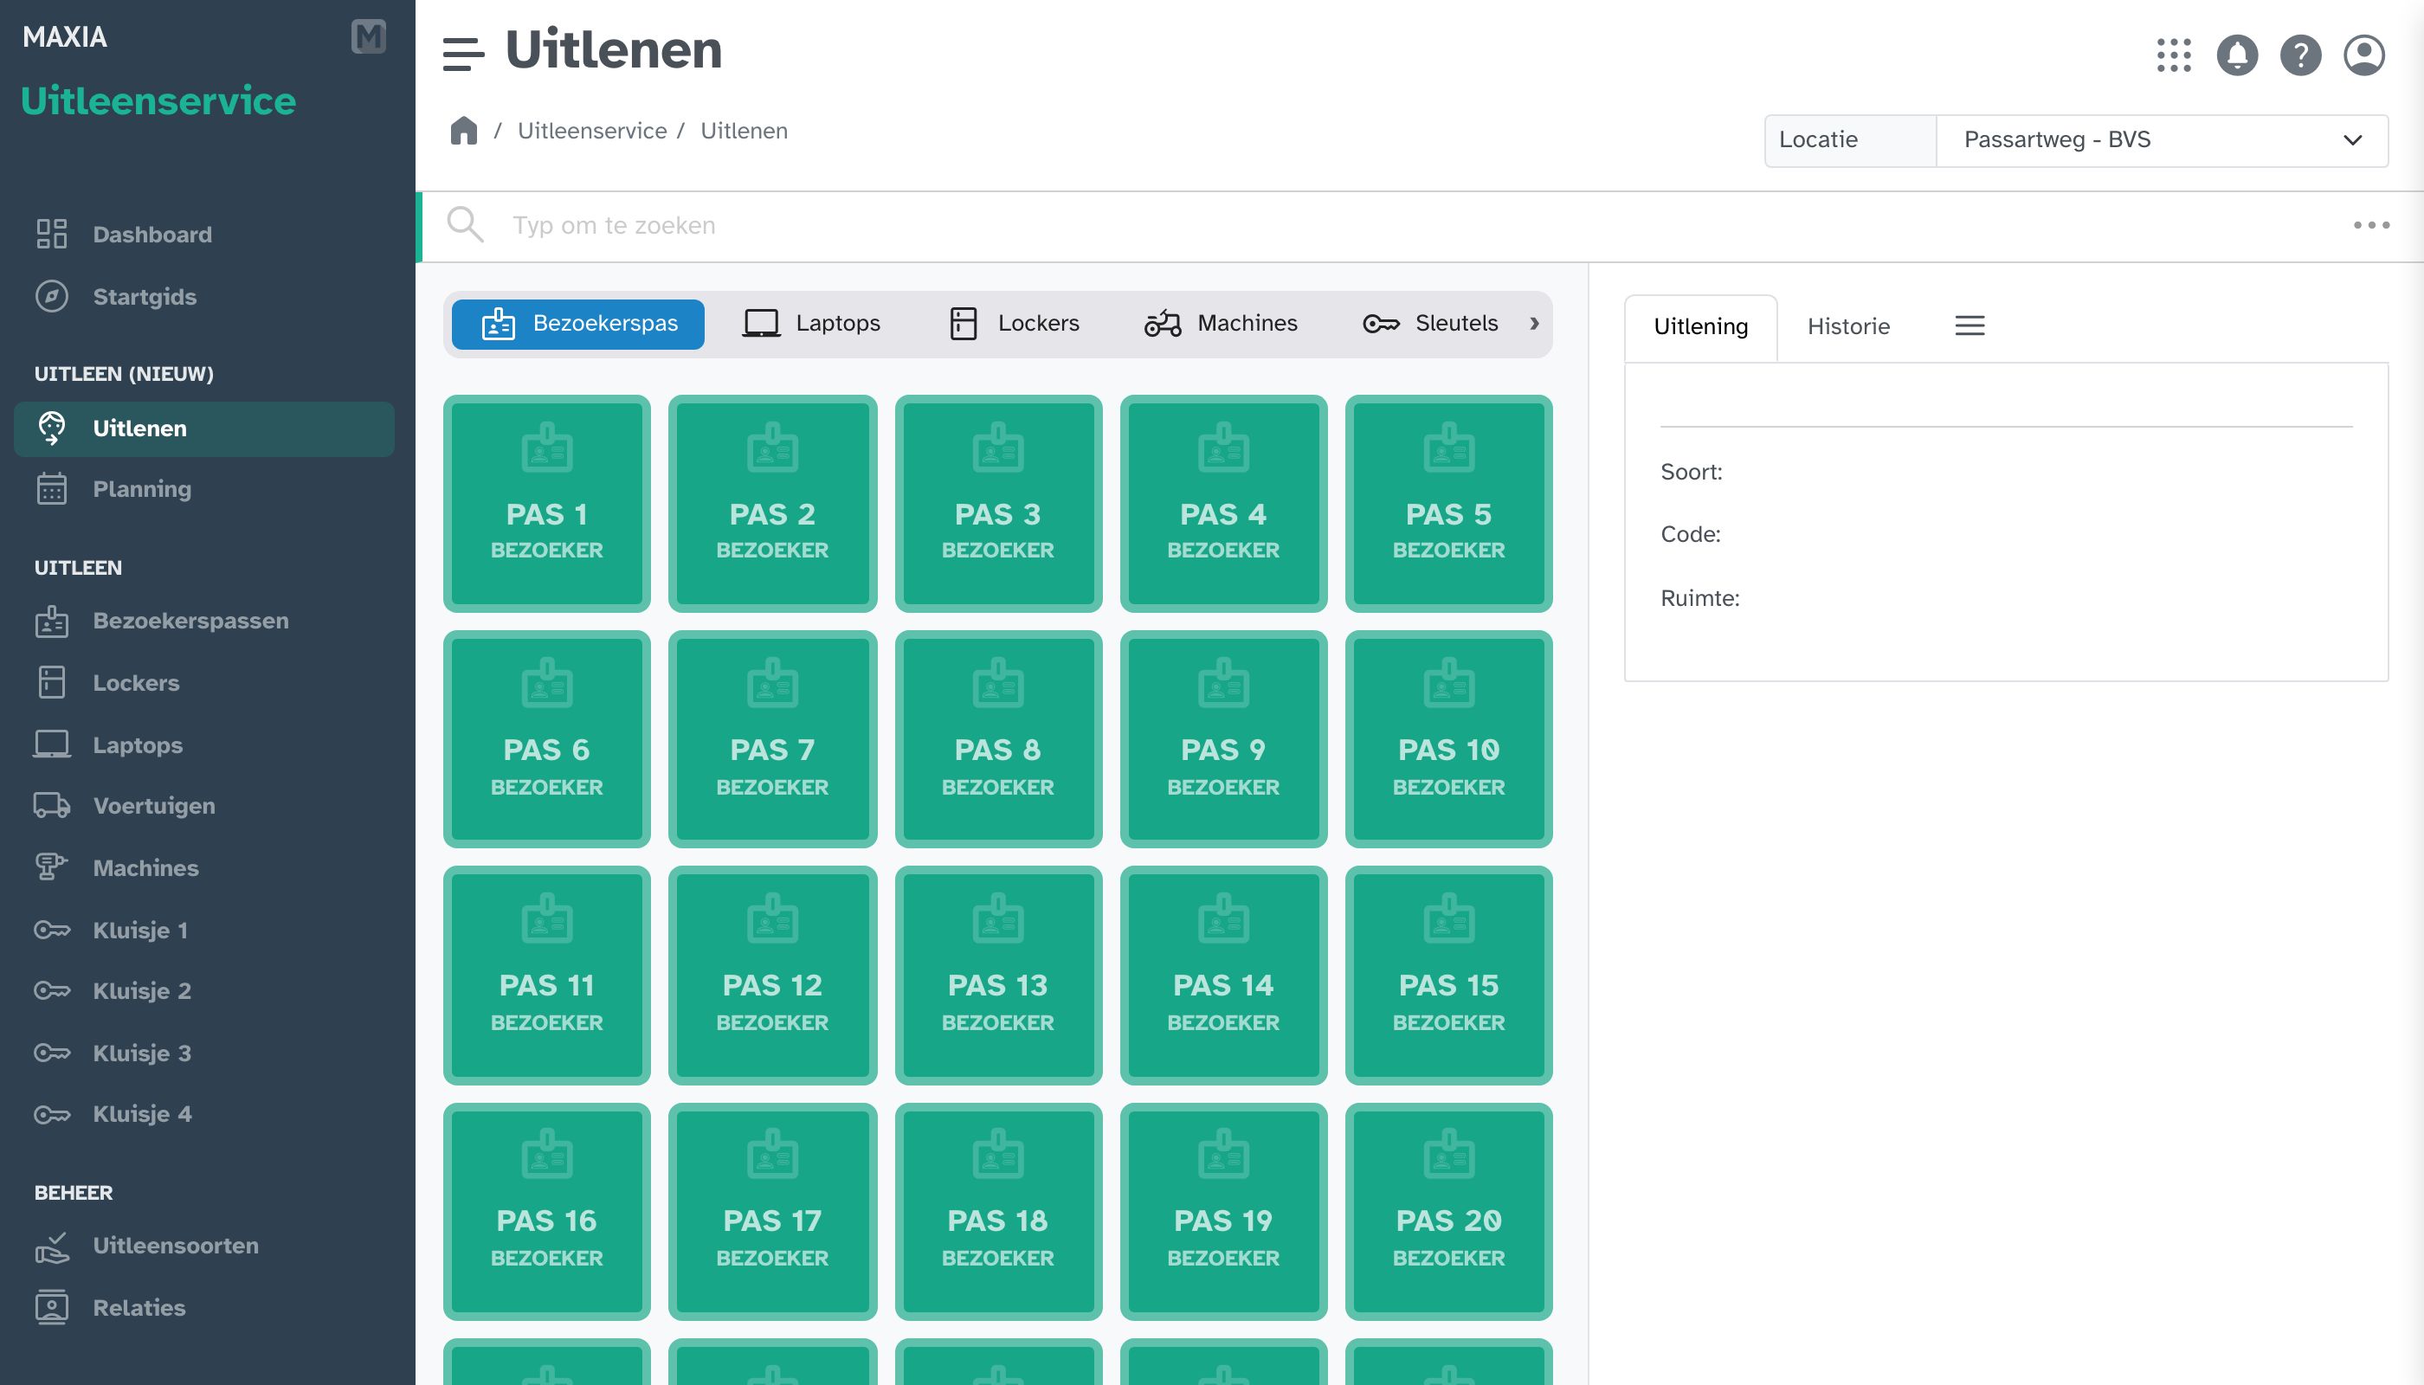Select the Laptops category tab
This screenshot has width=2424, height=1385.
pyautogui.click(x=811, y=324)
